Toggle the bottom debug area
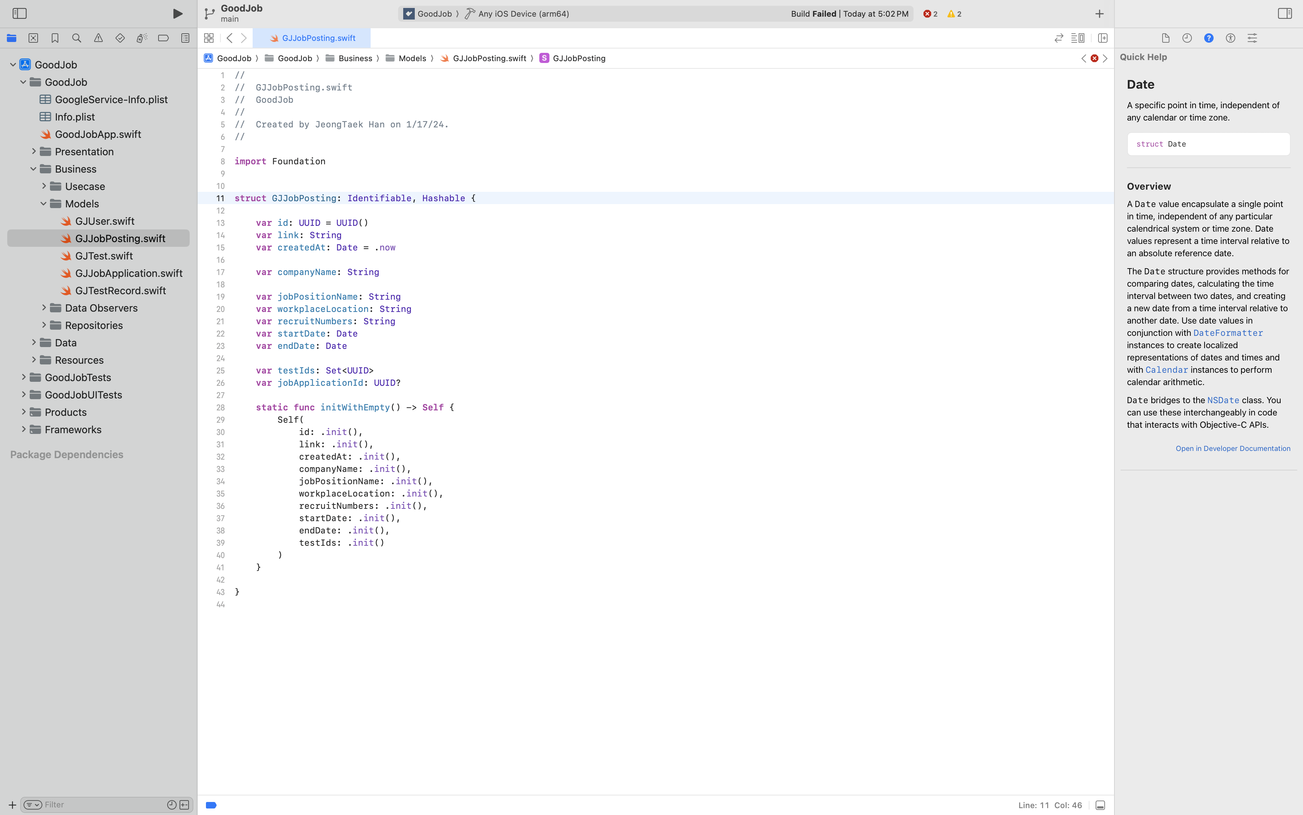Screen dimensions: 1303x815 (x=1100, y=805)
